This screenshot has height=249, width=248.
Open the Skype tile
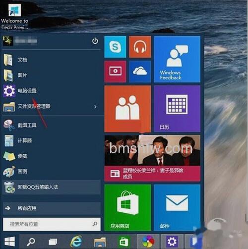point(115,47)
